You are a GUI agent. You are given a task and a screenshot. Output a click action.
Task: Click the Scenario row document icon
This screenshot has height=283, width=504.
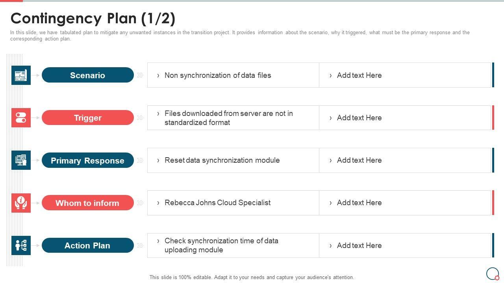pos(21,75)
